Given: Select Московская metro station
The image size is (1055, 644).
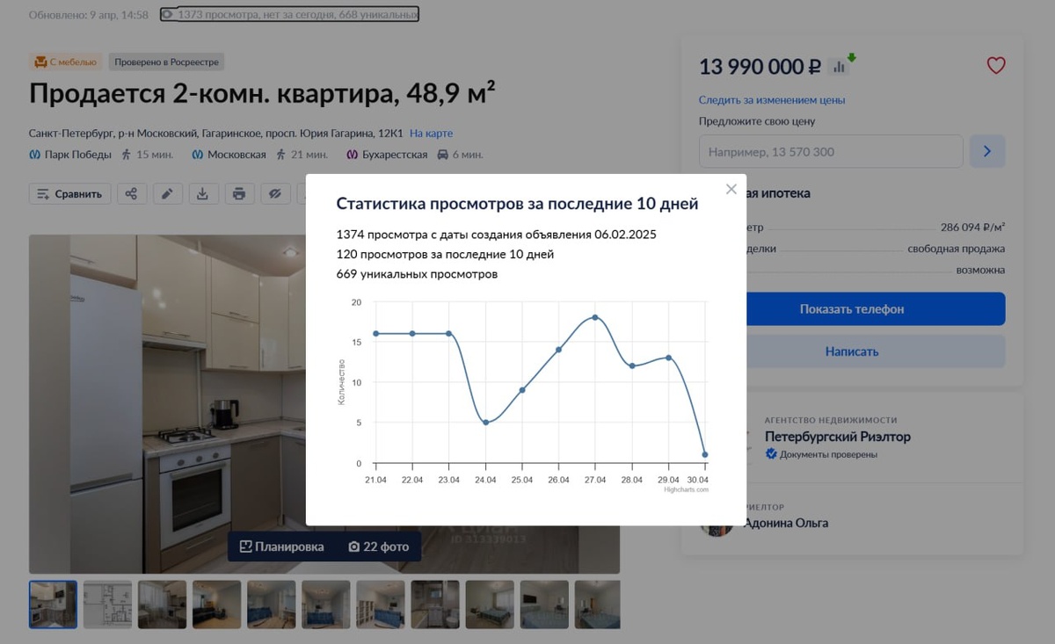Looking at the screenshot, I should pos(236,155).
